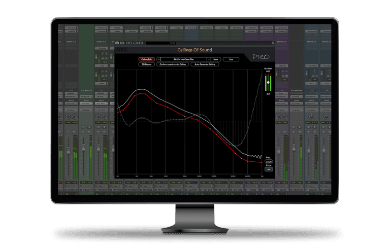The image size is (390, 247).
Task: Toggle the Ceiling Edit button
Action: [146, 59]
